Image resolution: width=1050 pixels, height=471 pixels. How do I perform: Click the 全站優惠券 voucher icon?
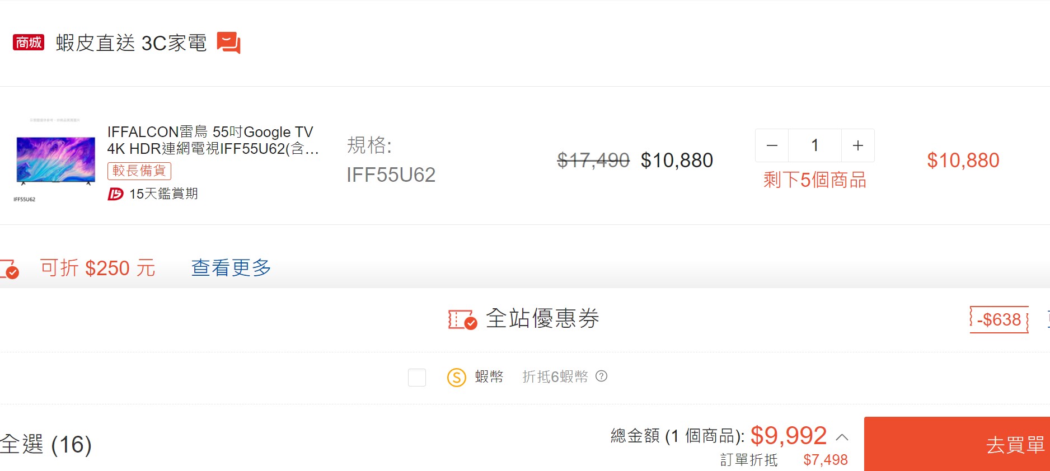(462, 319)
